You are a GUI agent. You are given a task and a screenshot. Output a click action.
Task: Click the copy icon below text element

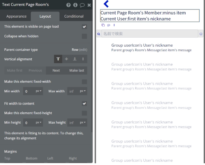pyautogui.click(x=103, y=25)
